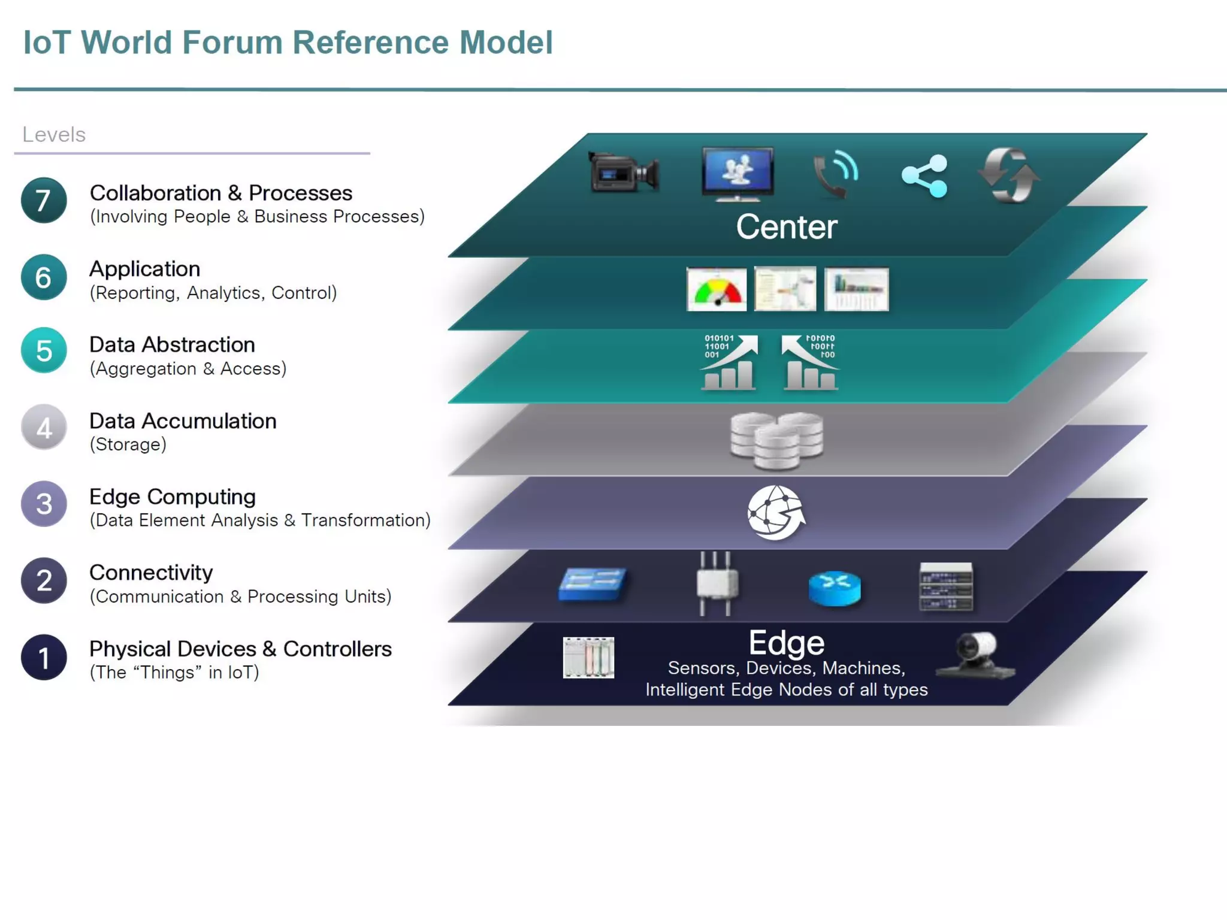Click the Edge Computing level heading
Screen dimensions: 1227x920
click(x=173, y=497)
